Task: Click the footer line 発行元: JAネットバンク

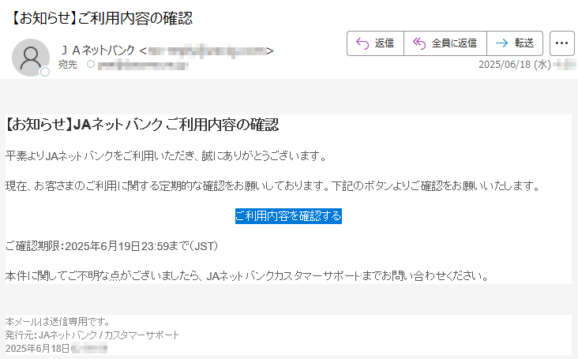Action: tap(92, 335)
